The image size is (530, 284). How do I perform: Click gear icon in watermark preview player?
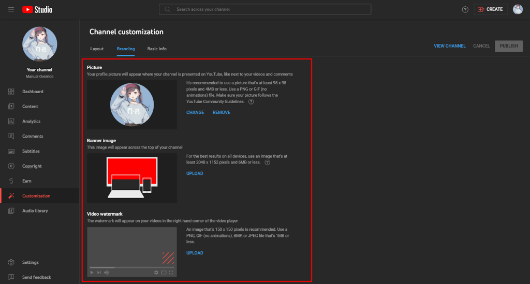pos(156,273)
